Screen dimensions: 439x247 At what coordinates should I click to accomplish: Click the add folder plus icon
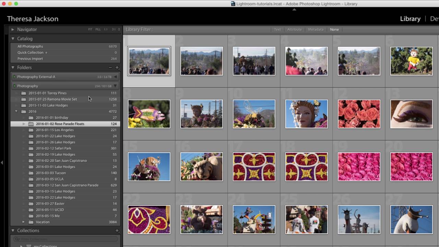pos(117,68)
